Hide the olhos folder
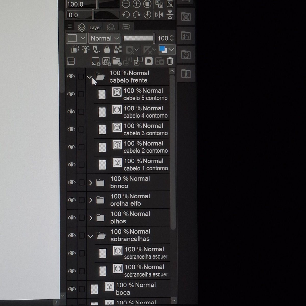The image size is (306, 306). coord(72,218)
